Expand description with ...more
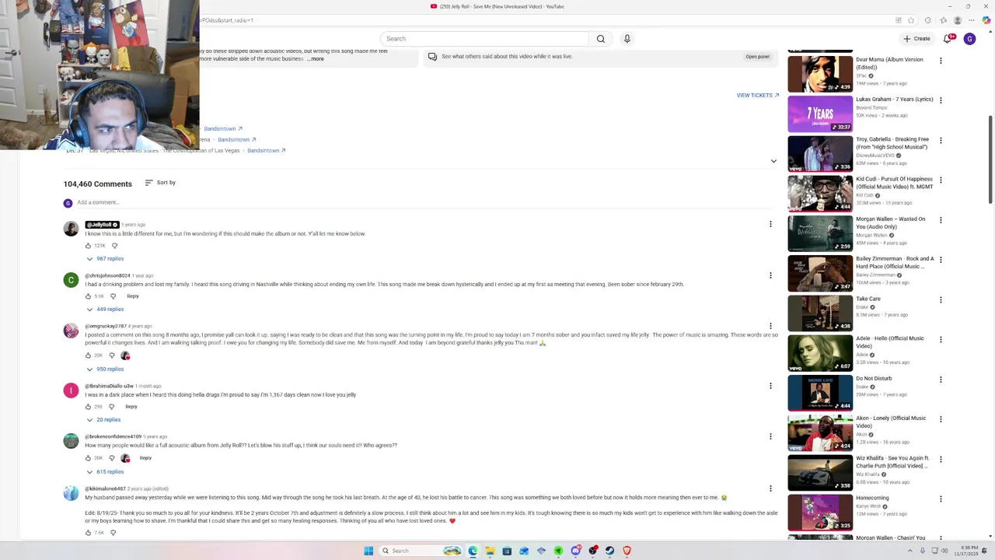 316,59
